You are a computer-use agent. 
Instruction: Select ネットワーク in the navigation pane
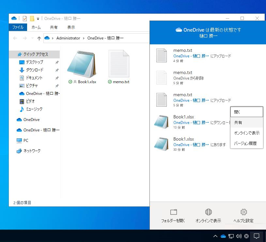[x=28, y=151]
